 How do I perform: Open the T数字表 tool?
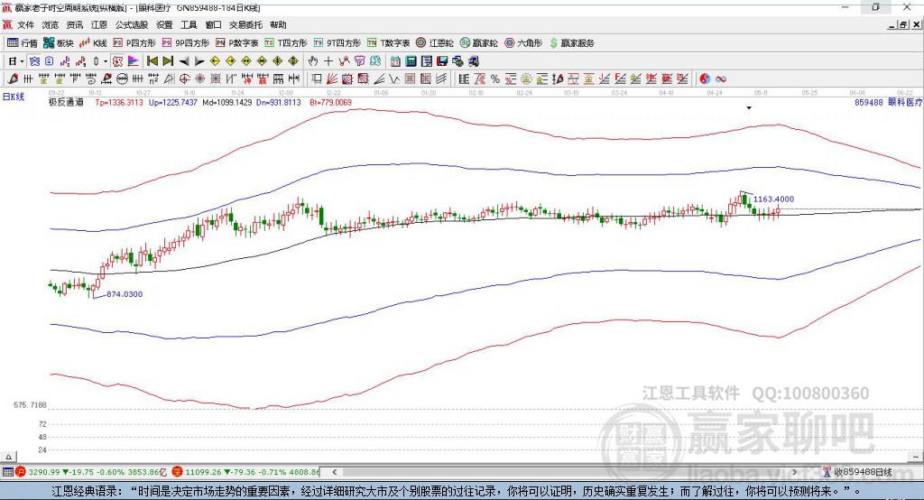tap(388, 43)
